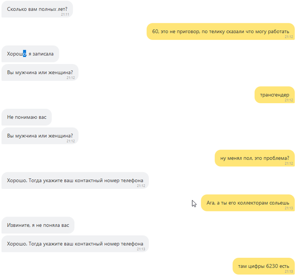Select the reply 'Ага, а ты его коллекторам сольешь'

click(x=248, y=203)
